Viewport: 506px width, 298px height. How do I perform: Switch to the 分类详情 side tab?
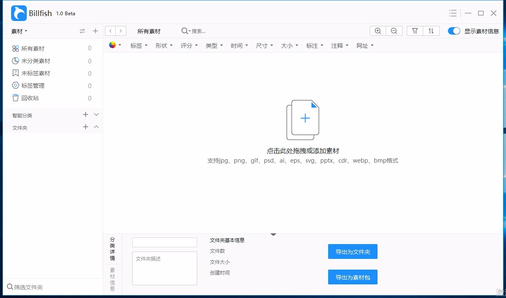point(112,248)
